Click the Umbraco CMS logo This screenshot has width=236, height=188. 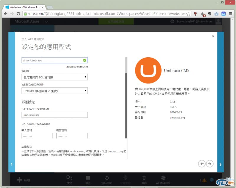click(148, 70)
